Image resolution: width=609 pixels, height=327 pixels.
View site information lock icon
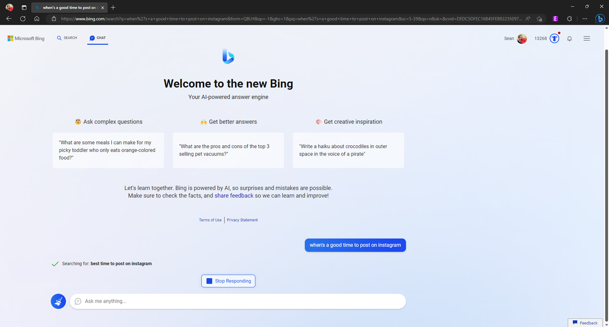click(x=54, y=19)
